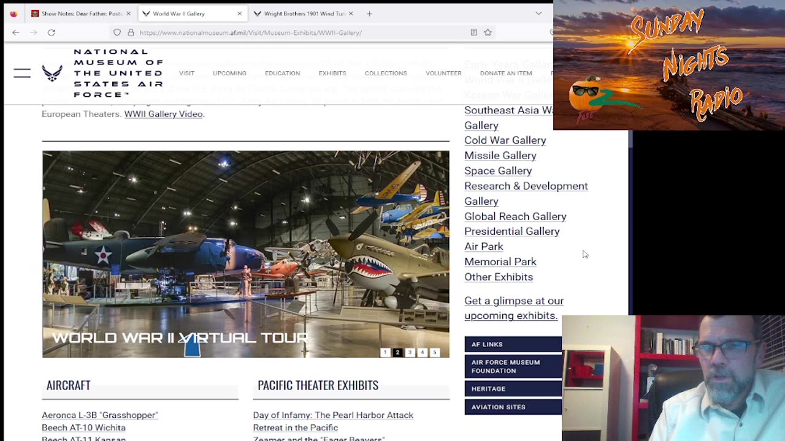785x441 pixels.
Task: Open Missile Gallery link
Action: coord(500,156)
